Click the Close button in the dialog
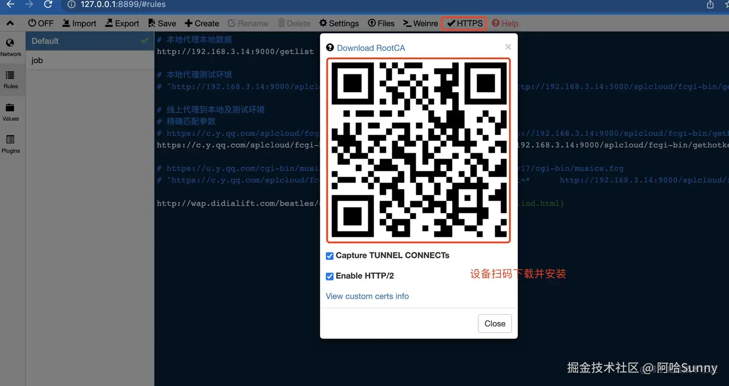729x386 pixels. pyautogui.click(x=495, y=323)
